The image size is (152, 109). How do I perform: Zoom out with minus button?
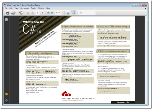pyautogui.click(x=48, y=13)
